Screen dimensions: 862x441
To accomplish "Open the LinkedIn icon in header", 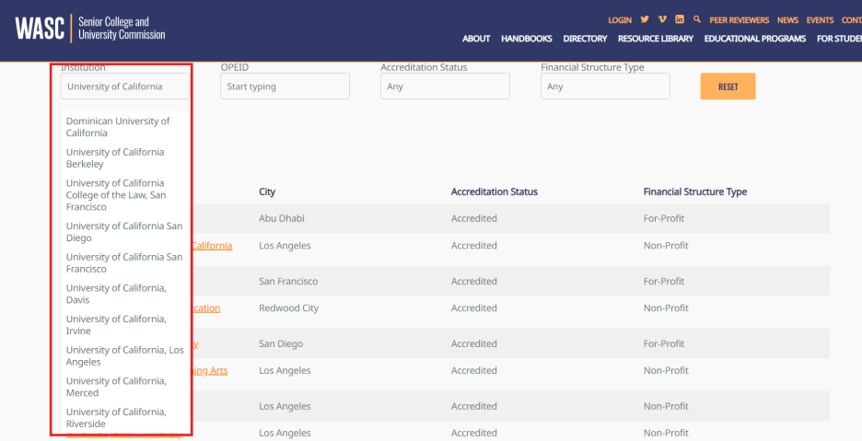I will [680, 19].
